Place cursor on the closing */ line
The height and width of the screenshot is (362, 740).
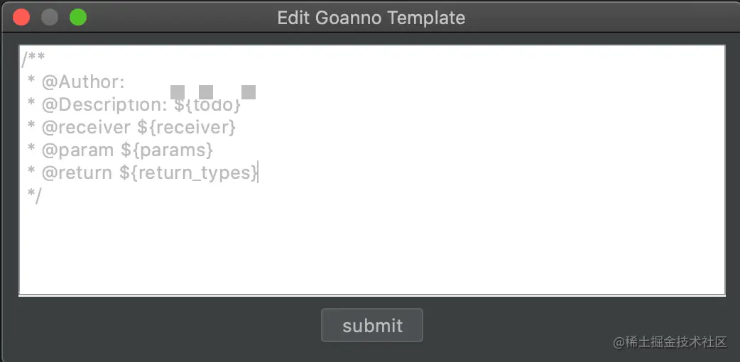pyautogui.click(x=34, y=195)
